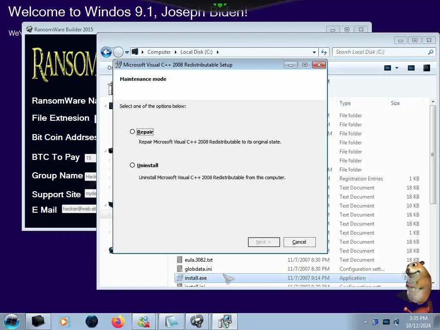Click the Support Site field

pyautogui.click(x=91, y=193)
